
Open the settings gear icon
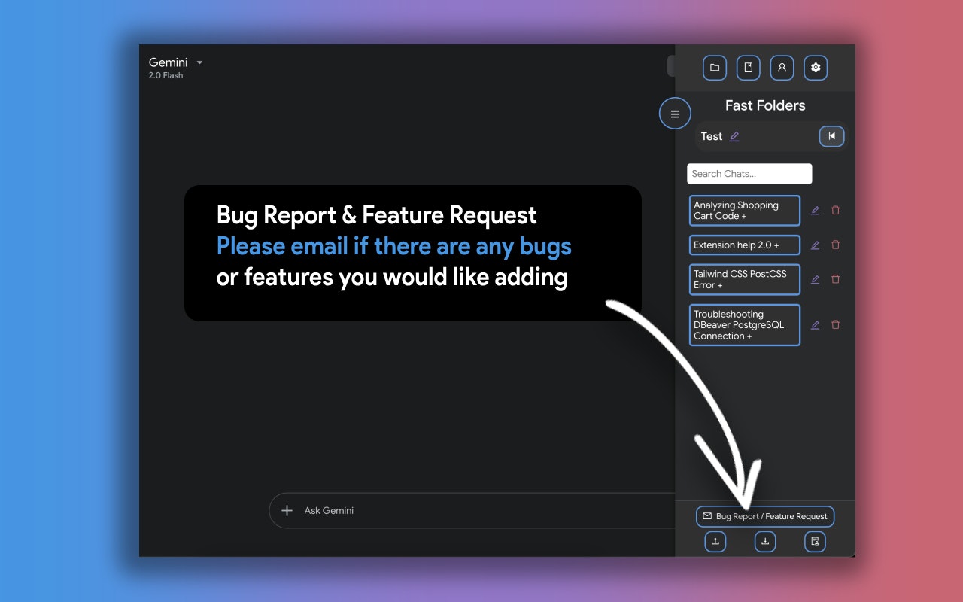click(x=816, y=68)
